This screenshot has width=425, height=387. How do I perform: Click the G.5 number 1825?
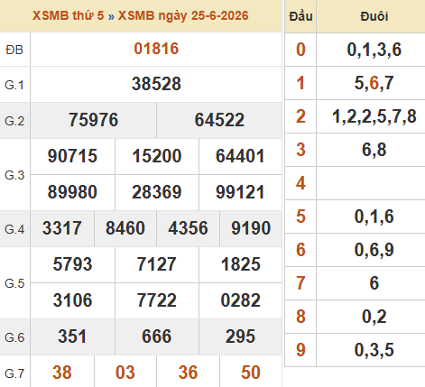click(x=240, y=264)
